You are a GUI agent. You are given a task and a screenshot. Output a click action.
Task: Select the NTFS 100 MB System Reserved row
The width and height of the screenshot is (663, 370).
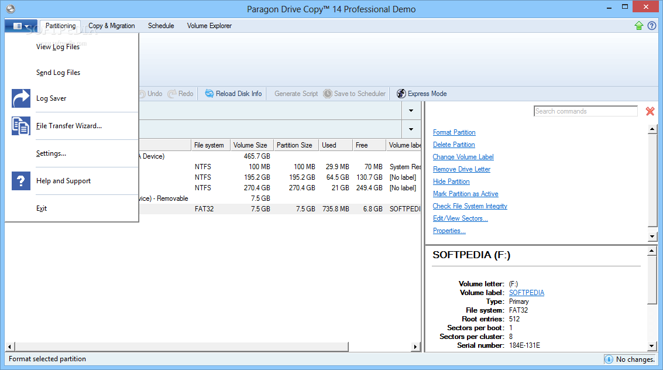(x=280, y=167)
